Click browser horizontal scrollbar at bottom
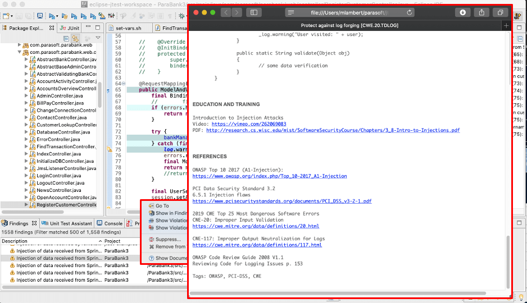Viewport: 527px width, 303px height. (x=338, y=293)
